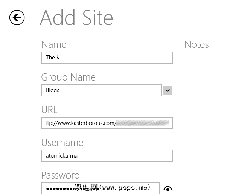
Task: Click the Blogs text in Group Name
Action: (53, 90)
